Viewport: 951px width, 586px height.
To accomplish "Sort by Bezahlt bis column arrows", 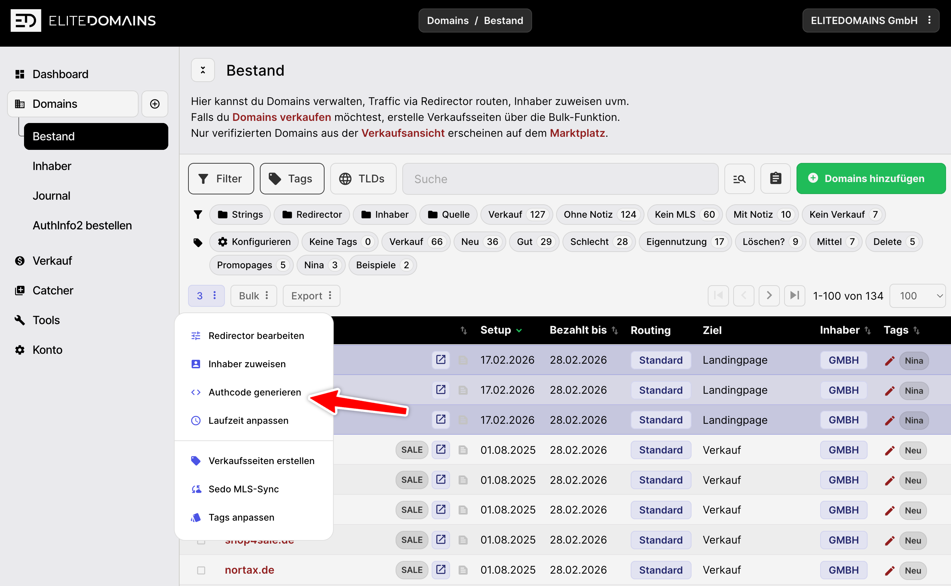I will (615, 330).
